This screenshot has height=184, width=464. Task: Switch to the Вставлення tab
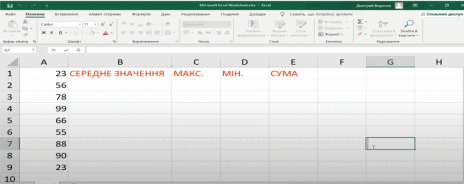(x=66, y=14)
